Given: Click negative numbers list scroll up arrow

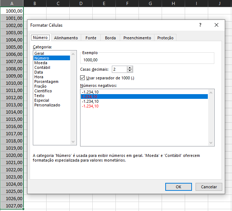Looking at the screenshot, I should click(x=211, y=93).
